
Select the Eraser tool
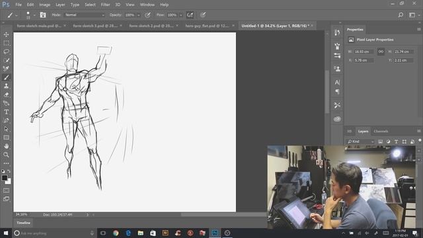pos(6,95)
